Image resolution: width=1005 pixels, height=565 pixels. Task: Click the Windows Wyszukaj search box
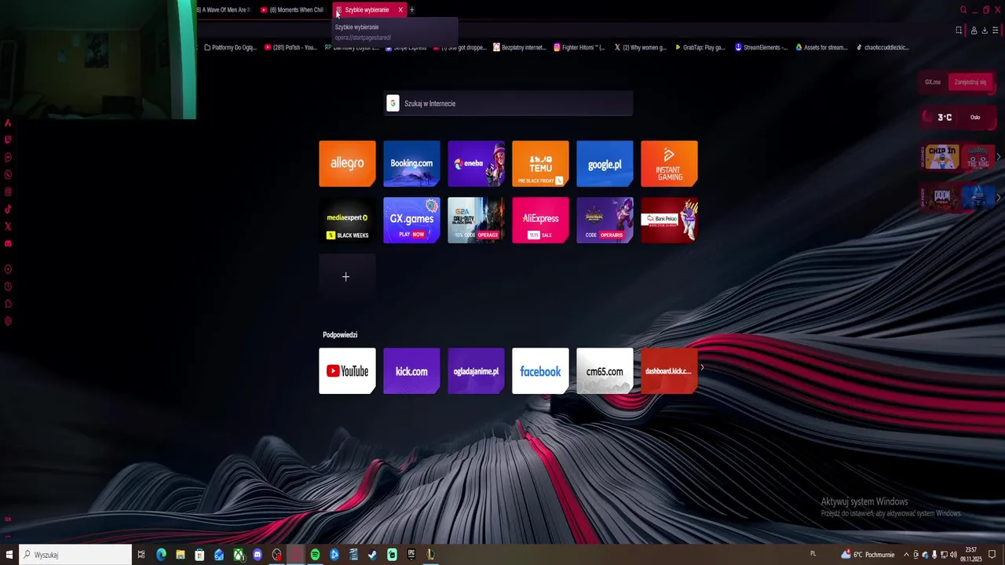pos(75,555)
